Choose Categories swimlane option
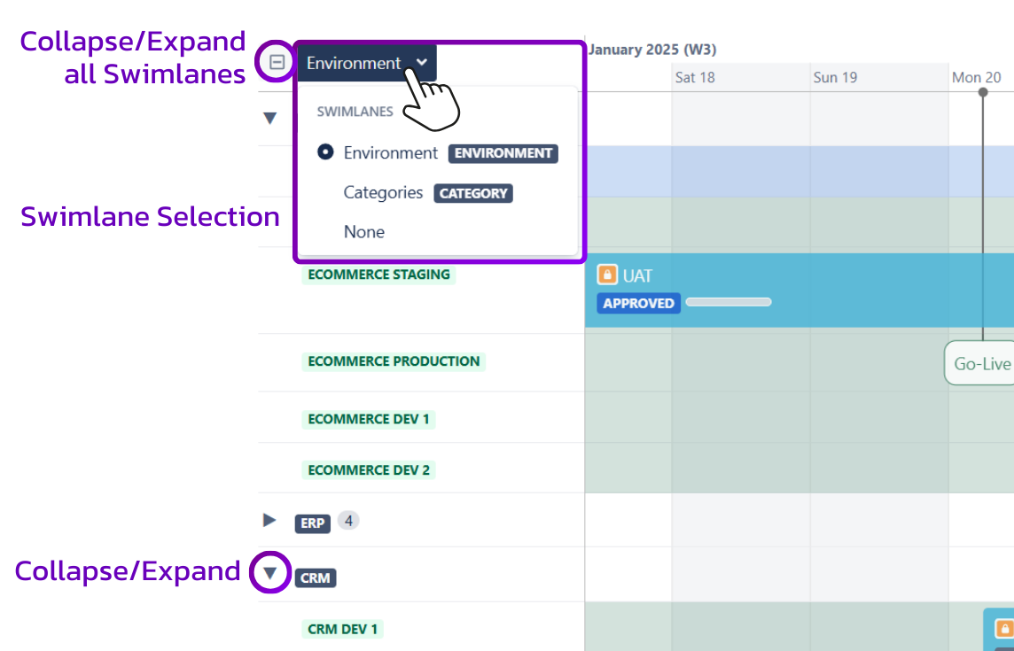Screen dimensions: 1014x651 (x=383, y=192)
